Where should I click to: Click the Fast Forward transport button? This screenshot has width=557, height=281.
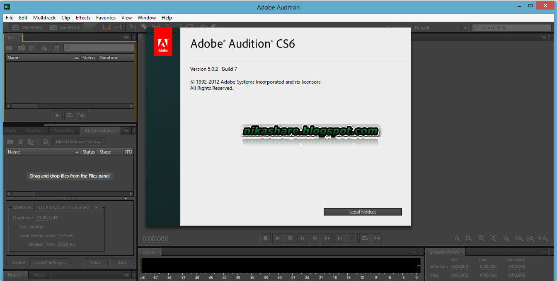click(327, 238)
